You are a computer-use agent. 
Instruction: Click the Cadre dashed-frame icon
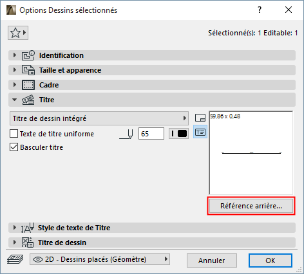click(28, 85)
